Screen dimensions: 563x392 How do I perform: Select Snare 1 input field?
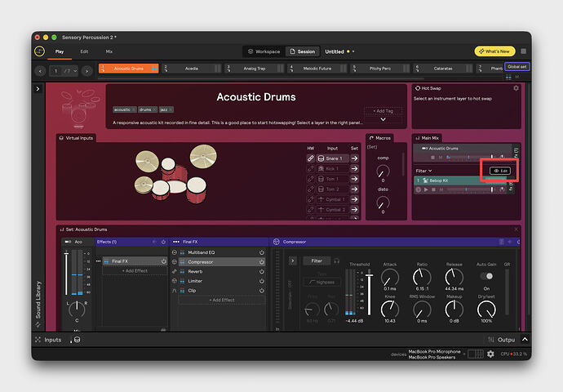tap(332, 158)
